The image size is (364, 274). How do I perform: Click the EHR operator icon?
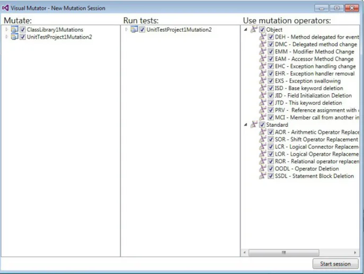click(263, 73)
